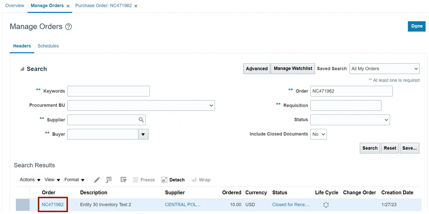429x214 pixels.
Task: Open the Manage Orders help icon
Action: (x=68, y=27)
